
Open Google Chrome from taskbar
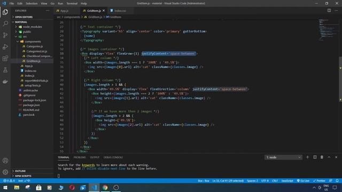(105, 187)
